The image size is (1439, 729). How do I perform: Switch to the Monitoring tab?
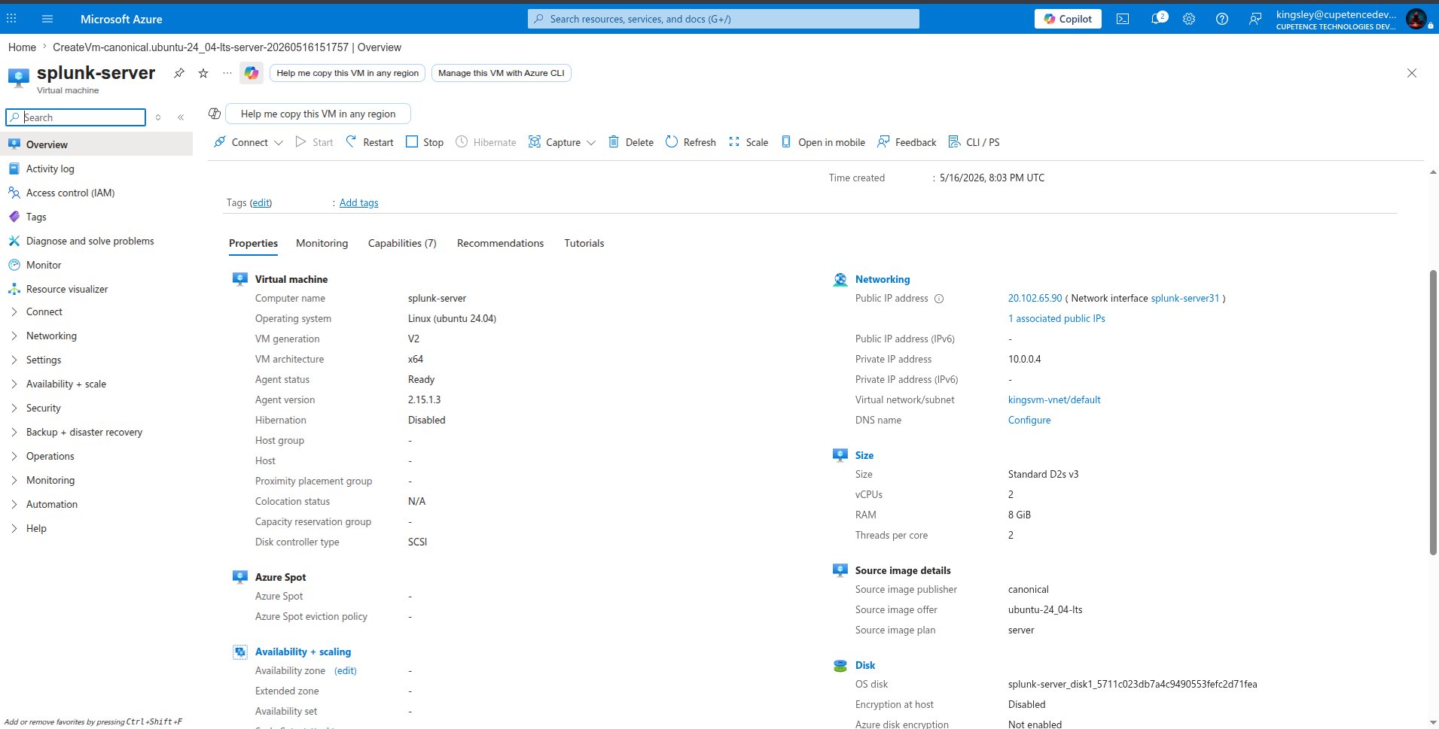(322, 243)
